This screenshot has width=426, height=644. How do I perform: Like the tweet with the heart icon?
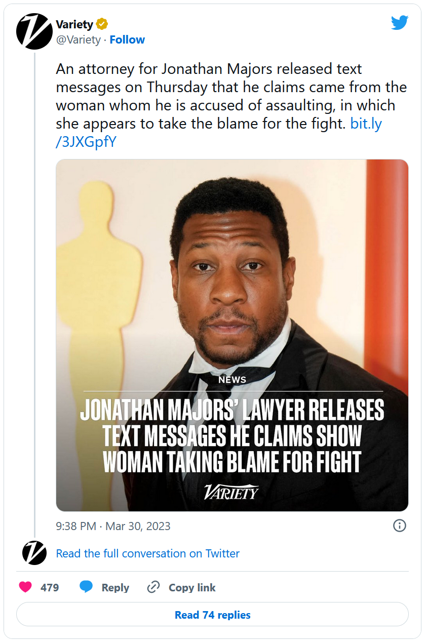(25, 587)
